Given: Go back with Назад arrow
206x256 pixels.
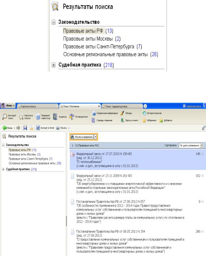Looking at the screenshot, I should coord(7,128).
